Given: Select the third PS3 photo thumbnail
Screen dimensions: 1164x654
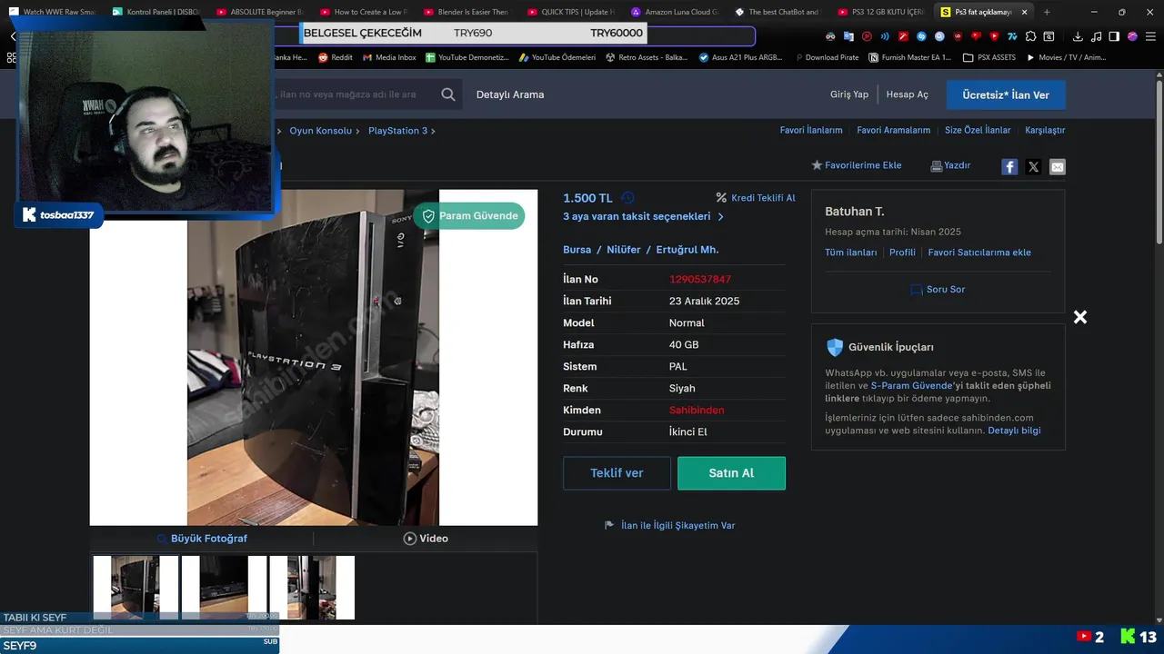Looking at the screenshot, I should pyautogui.click(x=312, y=588).
